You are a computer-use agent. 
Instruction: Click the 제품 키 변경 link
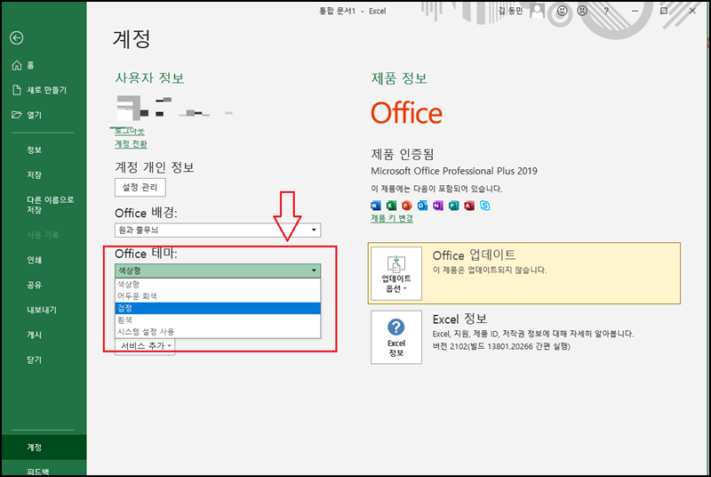click(392, 218)
